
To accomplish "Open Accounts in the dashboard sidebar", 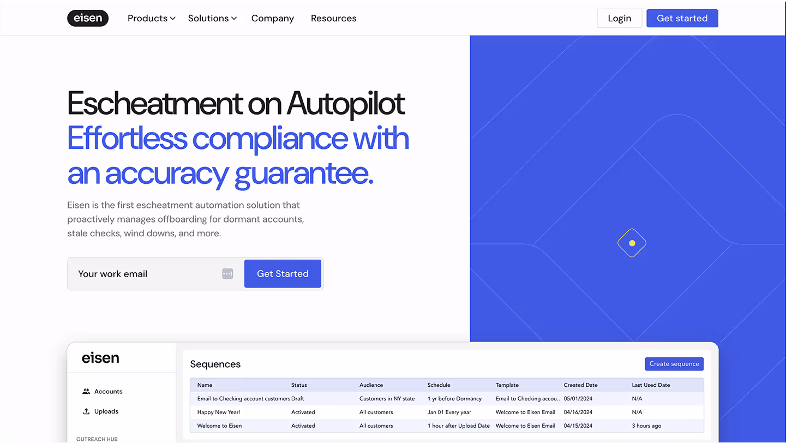I will [109, 391].
